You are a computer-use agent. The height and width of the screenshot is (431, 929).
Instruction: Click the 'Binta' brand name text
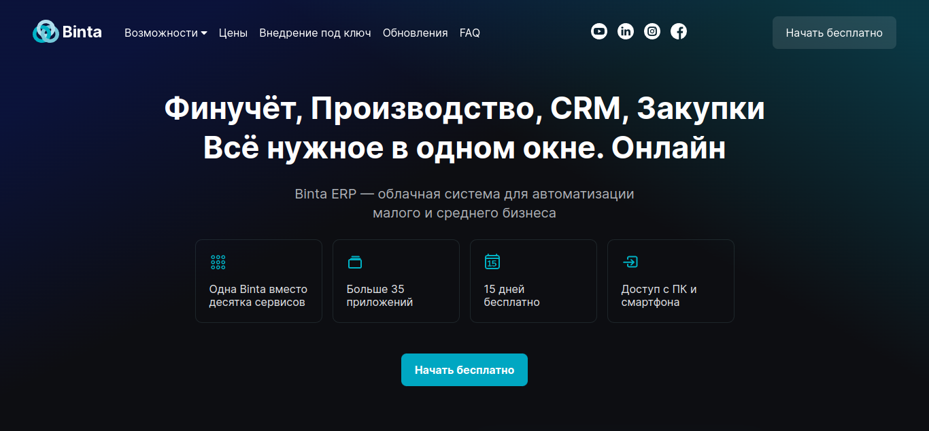tap(82, 32)
